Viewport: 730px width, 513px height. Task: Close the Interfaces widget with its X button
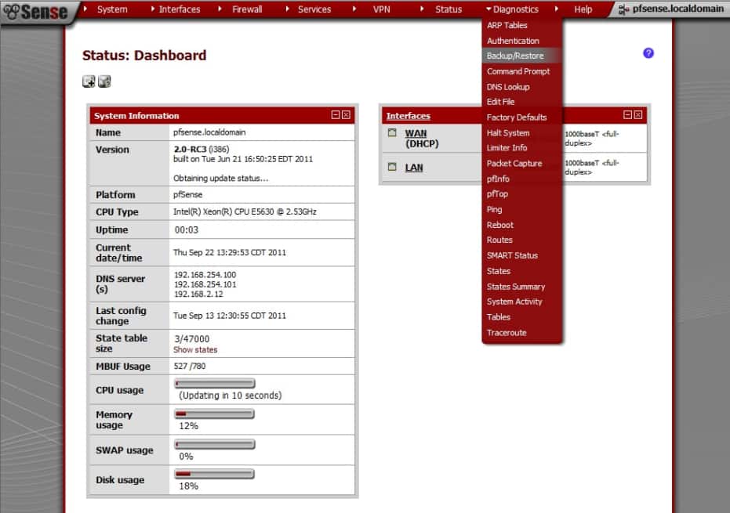638,114
